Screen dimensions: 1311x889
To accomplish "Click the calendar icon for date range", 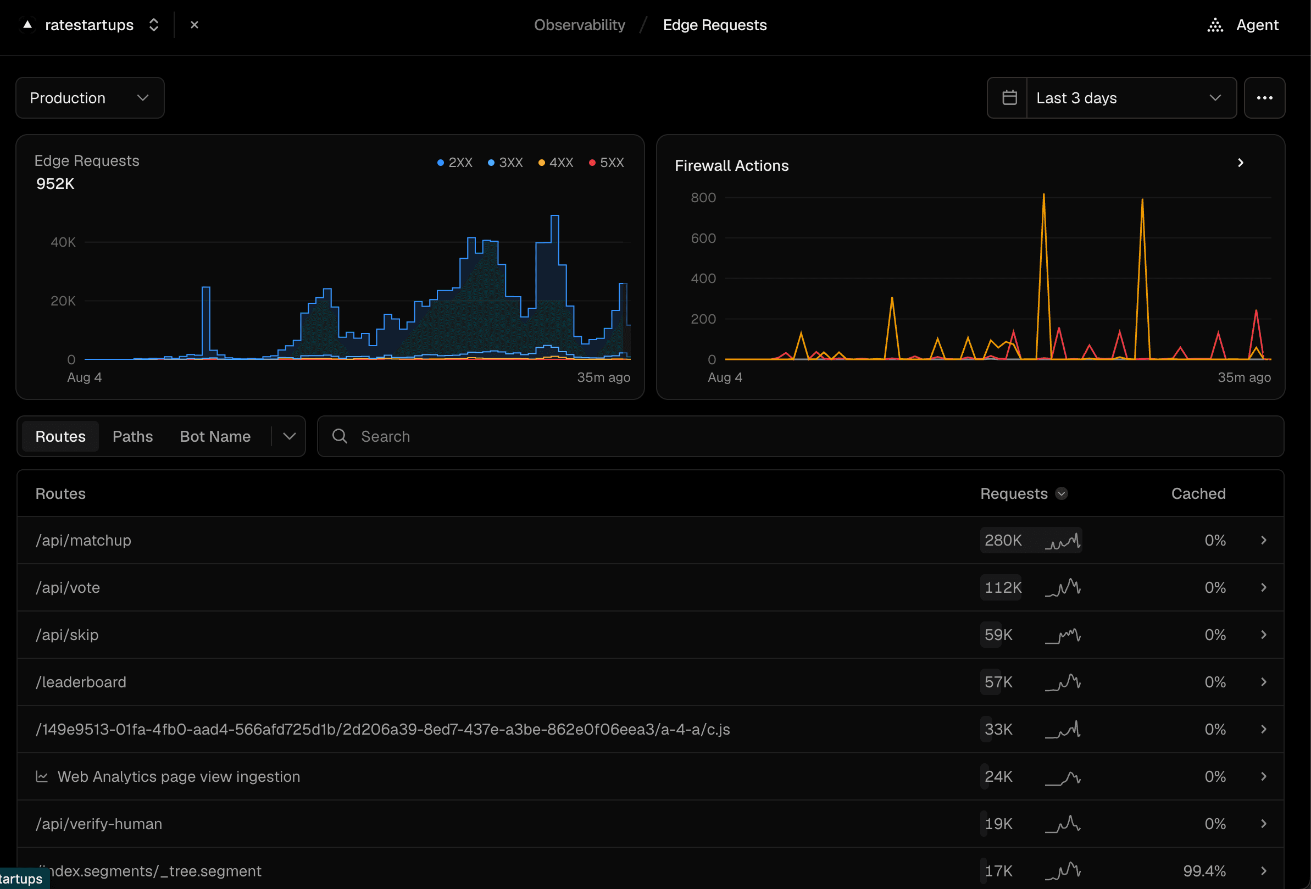I will [x=1009, y=98].
